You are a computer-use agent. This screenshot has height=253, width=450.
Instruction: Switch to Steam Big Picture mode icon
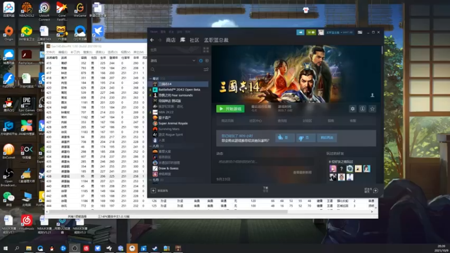pyautogui.click(x=360, y=32)
